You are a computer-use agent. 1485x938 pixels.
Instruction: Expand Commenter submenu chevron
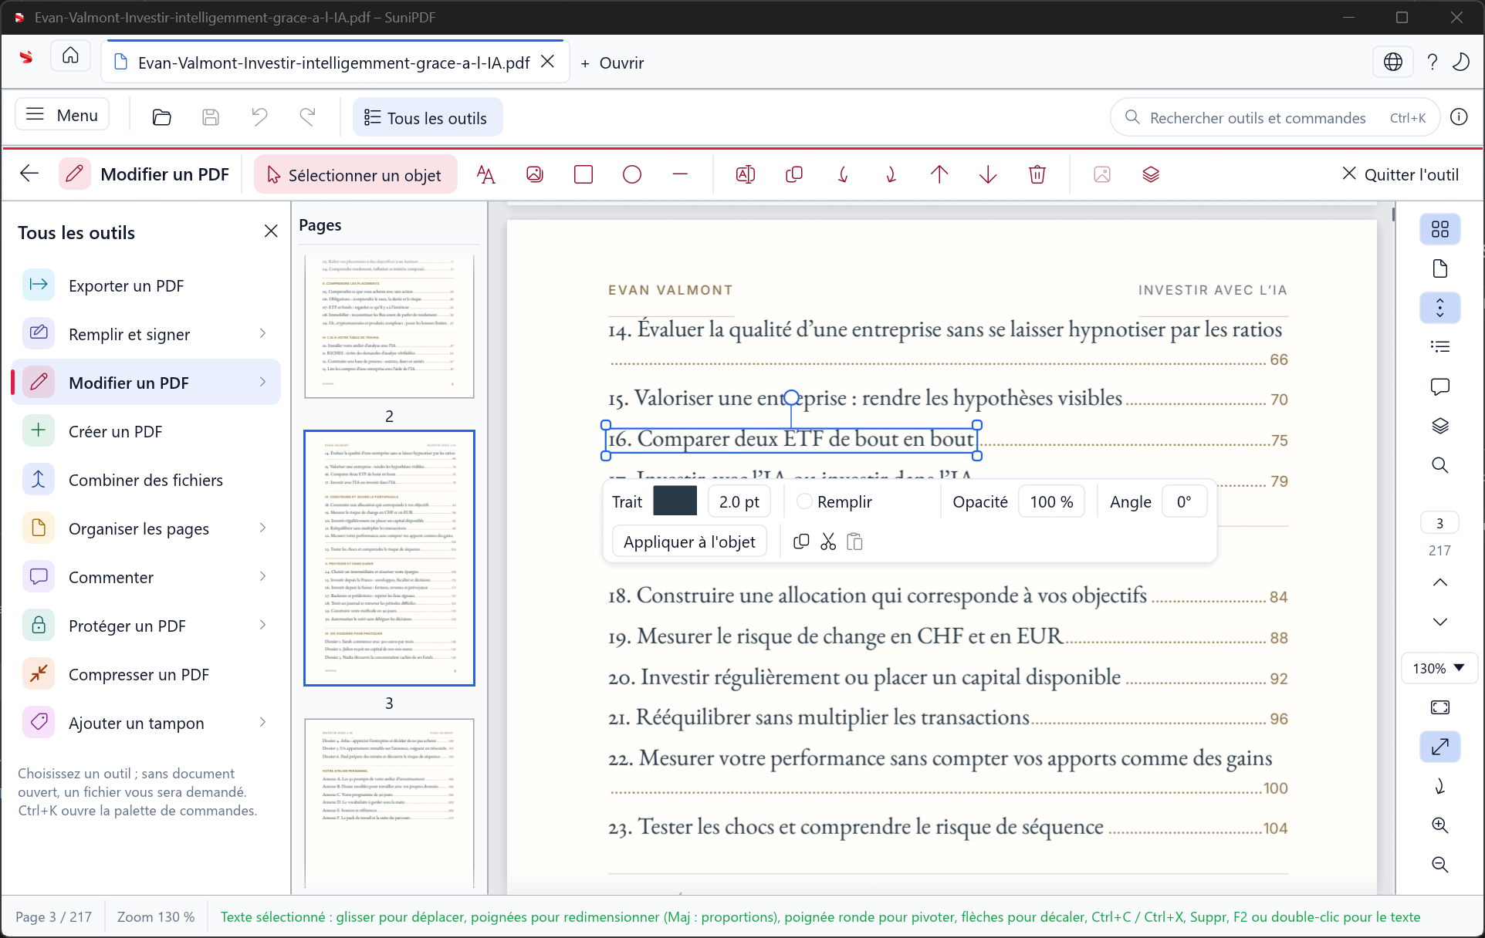coord(263,576)
